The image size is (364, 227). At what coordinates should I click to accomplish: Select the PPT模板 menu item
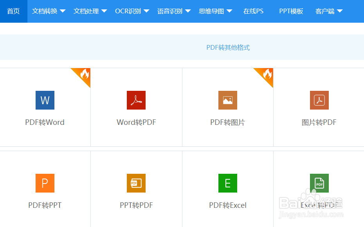tap(291, 11)
